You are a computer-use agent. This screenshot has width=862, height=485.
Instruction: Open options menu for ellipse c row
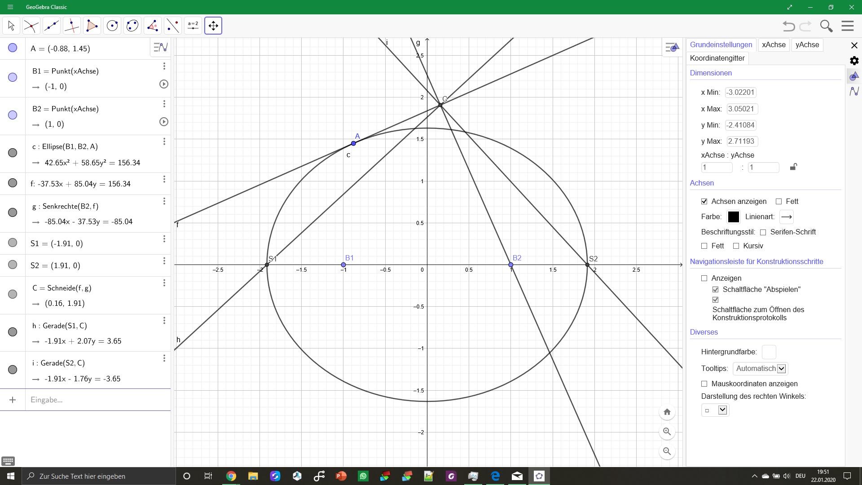(164, 141)
